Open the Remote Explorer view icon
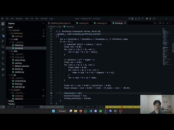Screen dimensions: 174x130 click(x=3, y=47)
